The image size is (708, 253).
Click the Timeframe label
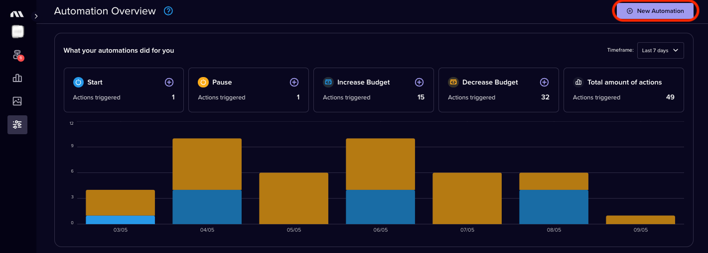click(x=620, y=50)
